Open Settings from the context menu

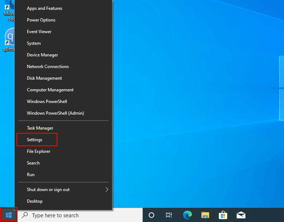click(x=35, y=140)
